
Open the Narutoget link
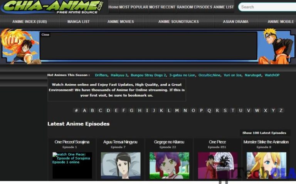253,75
